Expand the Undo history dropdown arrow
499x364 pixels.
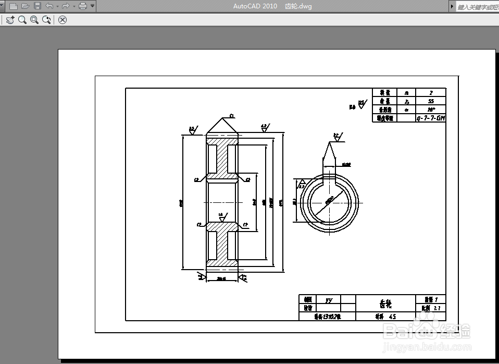tap(57, 6)
